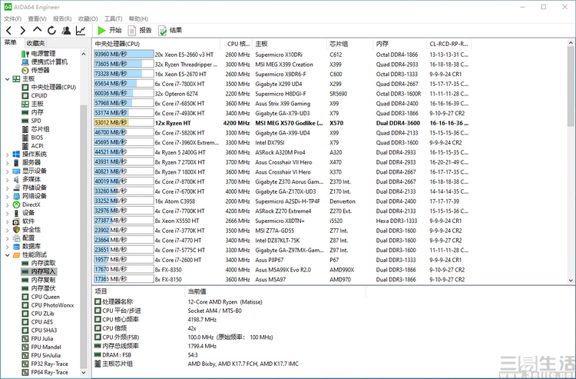Sort by the 芯片组 column header
Viewport: 576px width, 379px height.
tap(349, 44)
